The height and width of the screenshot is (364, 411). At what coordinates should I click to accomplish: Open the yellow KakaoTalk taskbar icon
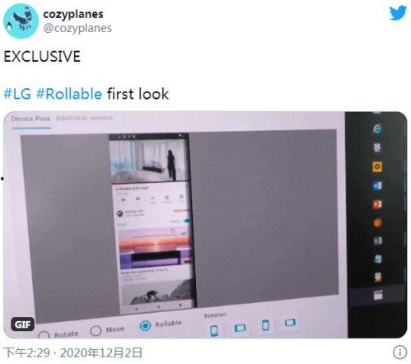pos(377,166)
